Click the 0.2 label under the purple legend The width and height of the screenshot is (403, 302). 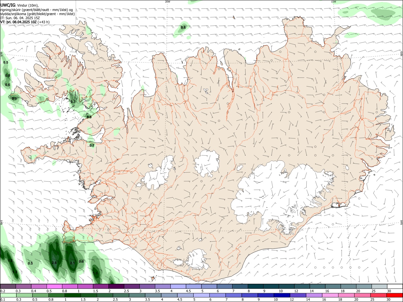pos(3,291)
